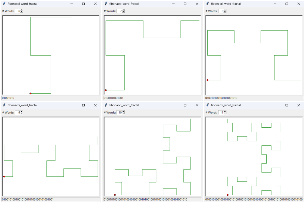The height and width of the screenshot is (203, 305).
Task: Click the # Words spinbox field showing 11
Action: [221, 112]
